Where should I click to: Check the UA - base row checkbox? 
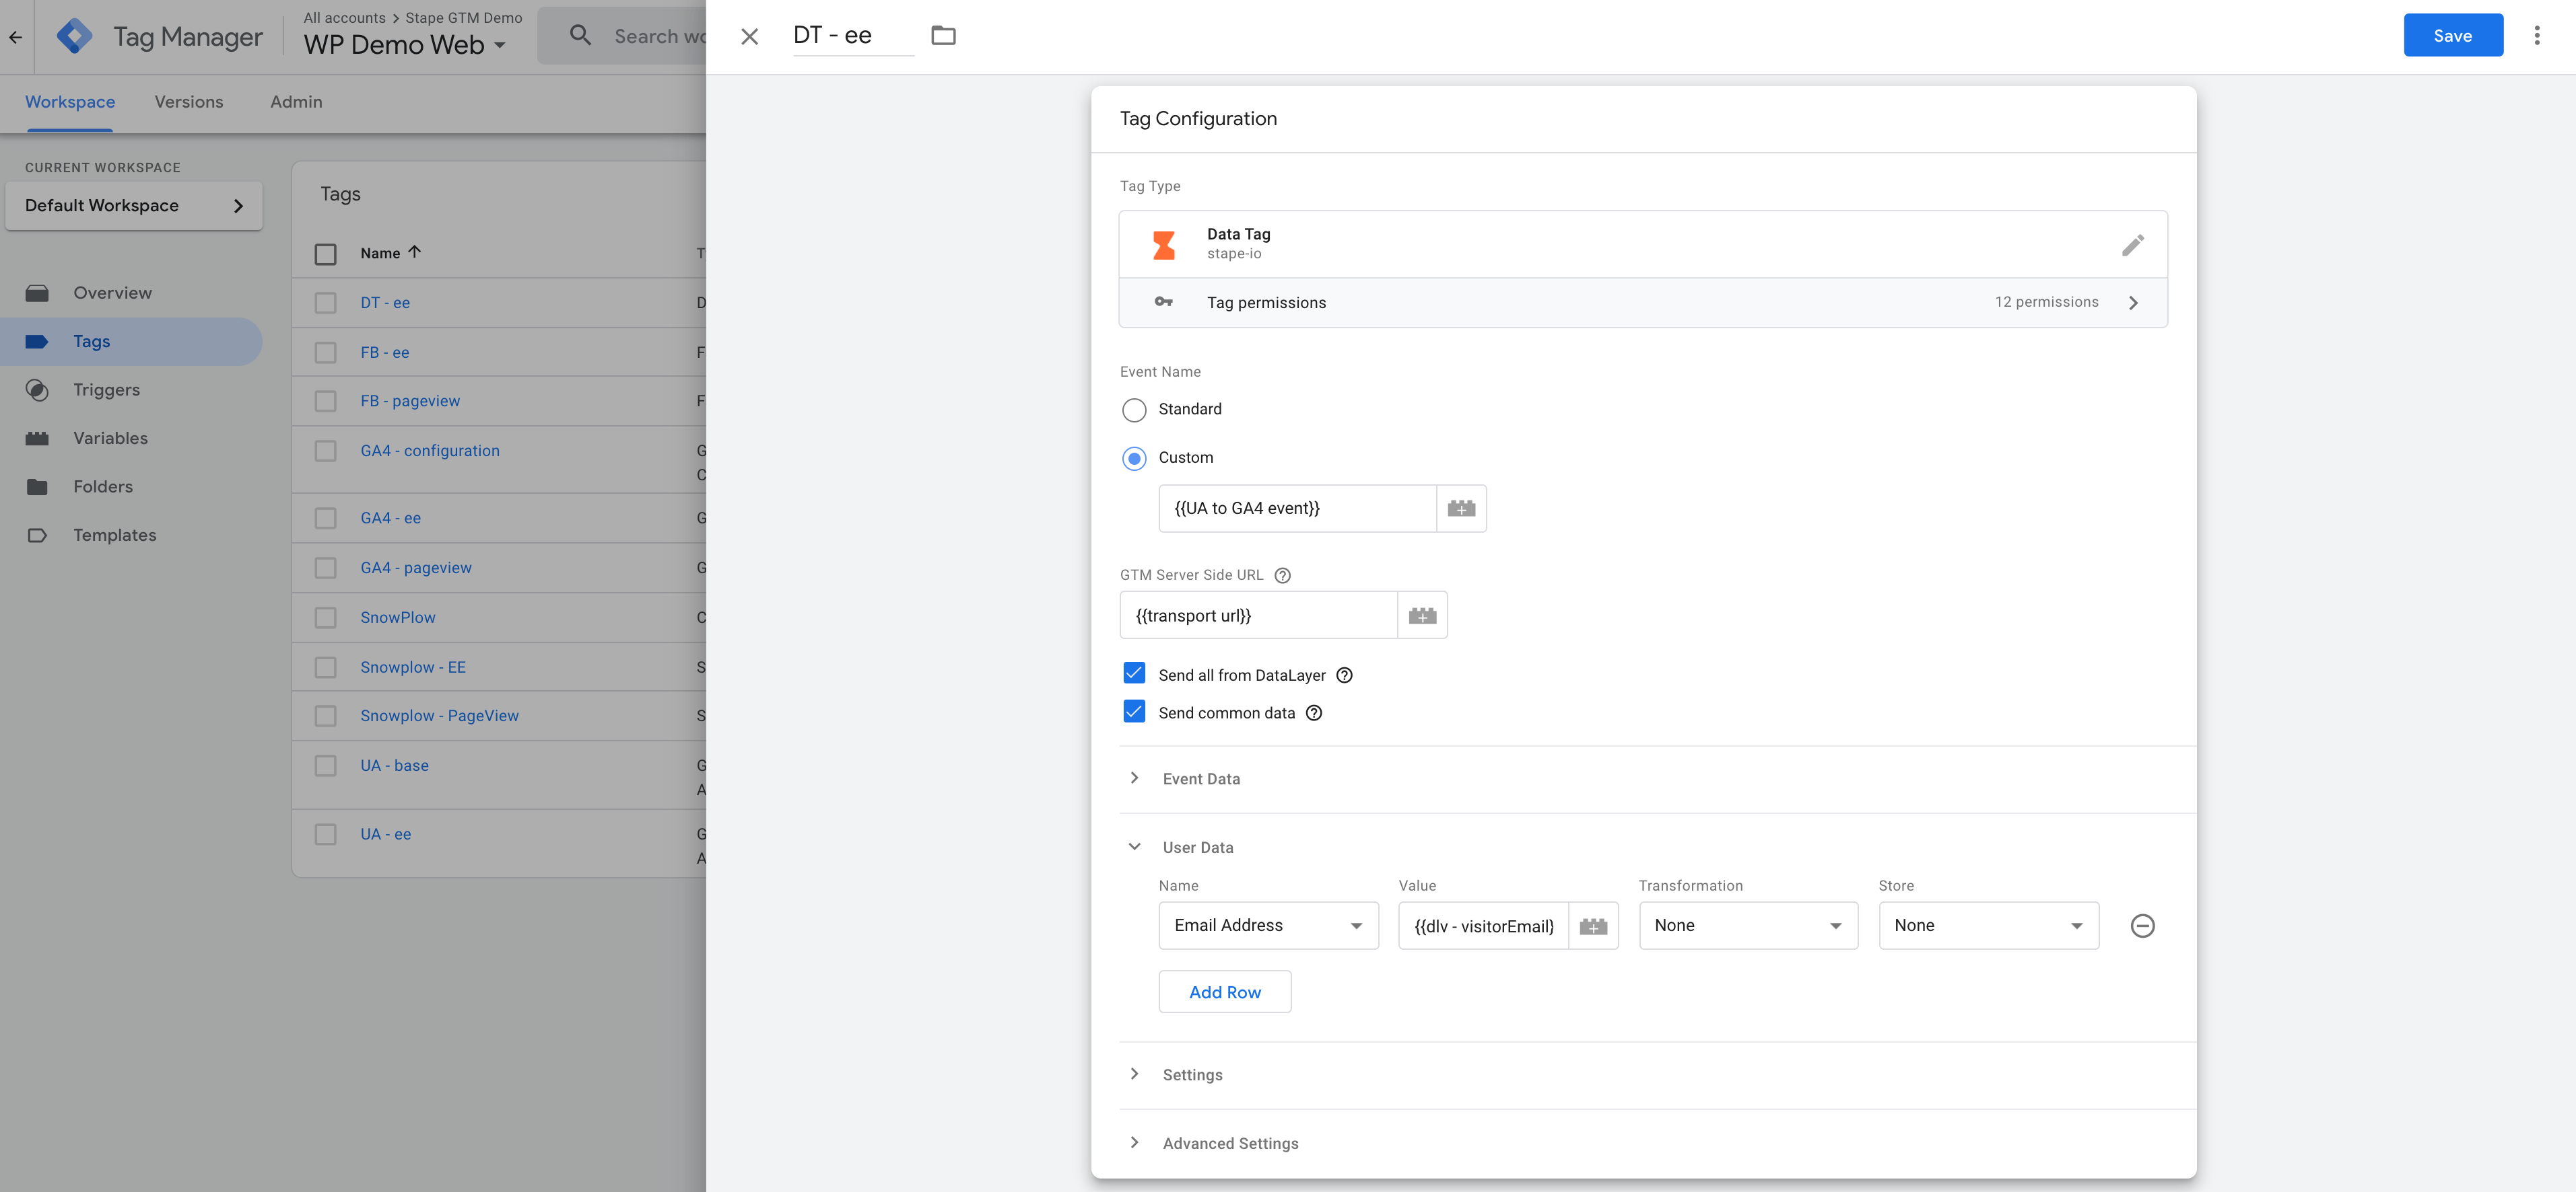[325, 766]
